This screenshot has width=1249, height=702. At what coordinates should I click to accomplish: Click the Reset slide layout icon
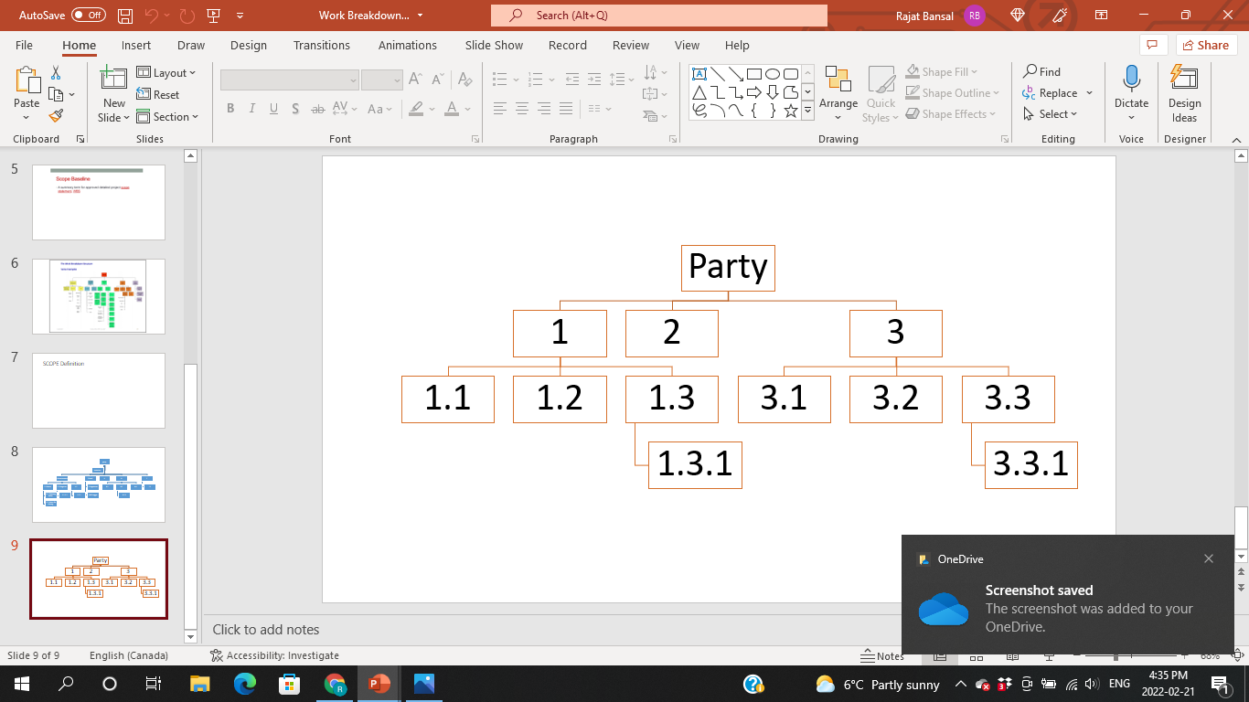click(x=146, y=94)
